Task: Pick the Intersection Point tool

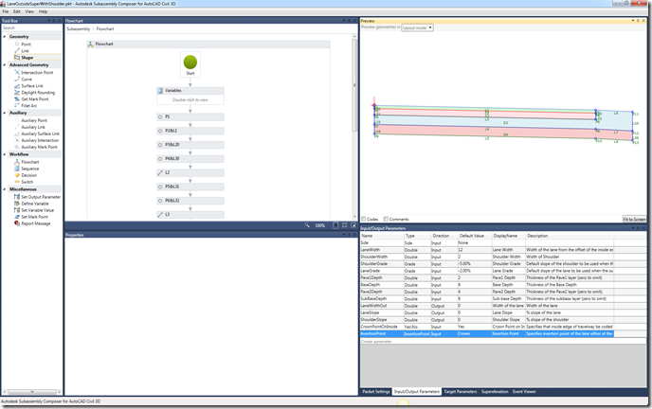Action: point(36,72)
